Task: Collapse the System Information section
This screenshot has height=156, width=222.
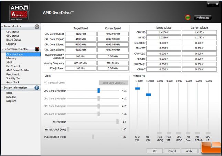Action: [x=2, y=88]
